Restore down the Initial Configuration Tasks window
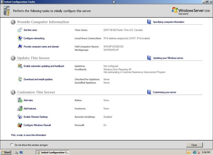The height and width of the screenshot is (155, 213). point(207,2)
